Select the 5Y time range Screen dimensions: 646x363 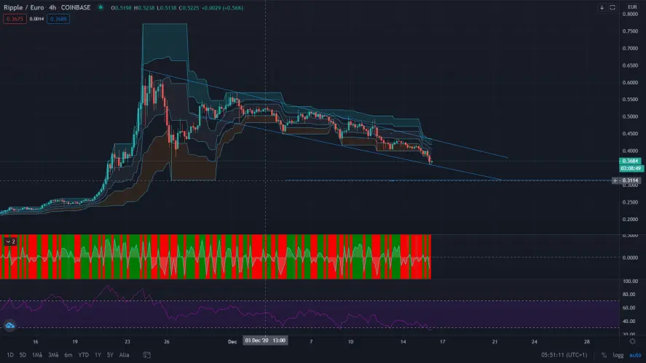110,355
